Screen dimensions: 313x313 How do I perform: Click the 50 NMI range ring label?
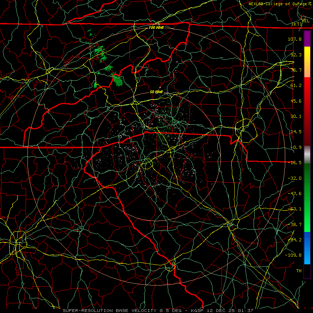tap(156, 92)
